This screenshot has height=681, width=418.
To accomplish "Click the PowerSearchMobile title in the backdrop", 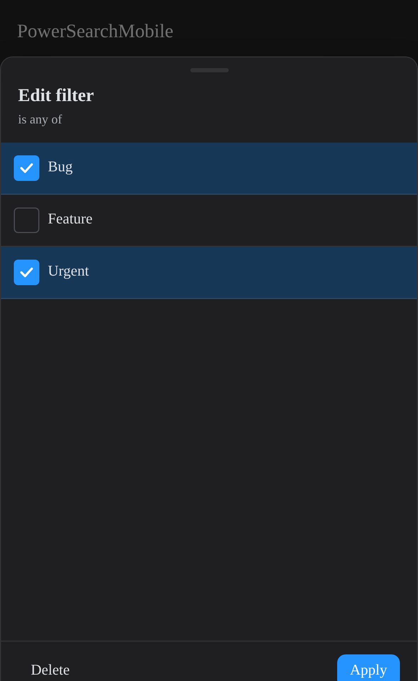I will (x=95, y=31).
